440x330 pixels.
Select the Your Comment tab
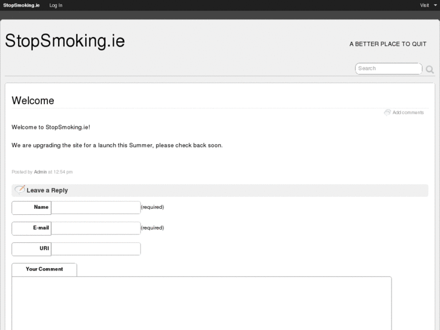(x=44, y=269)
